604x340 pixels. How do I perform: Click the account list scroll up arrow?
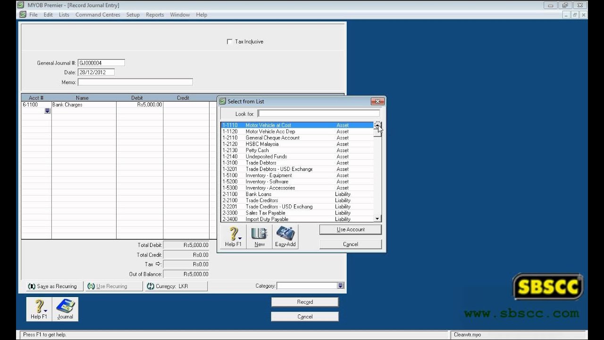pos(377,125)
